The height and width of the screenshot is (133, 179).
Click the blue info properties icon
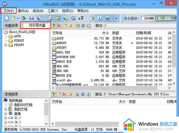(x=100, y=18)
